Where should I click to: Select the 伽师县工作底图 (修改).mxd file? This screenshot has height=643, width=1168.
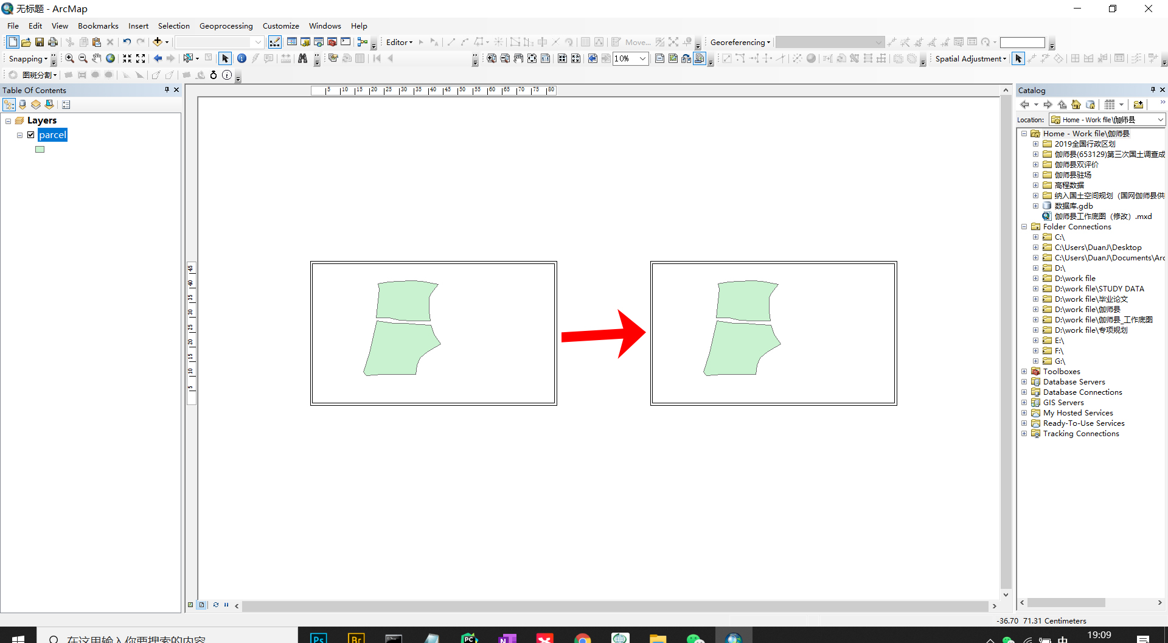tap(1103, 217)
